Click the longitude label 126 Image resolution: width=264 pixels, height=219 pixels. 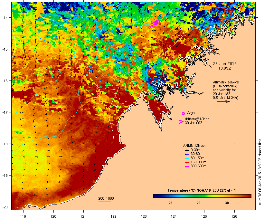coord(234,216)
